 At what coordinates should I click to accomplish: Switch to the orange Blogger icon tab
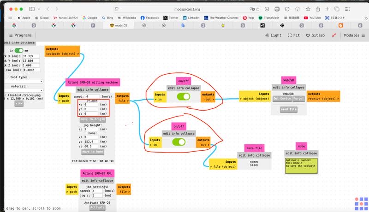(340, 25)
